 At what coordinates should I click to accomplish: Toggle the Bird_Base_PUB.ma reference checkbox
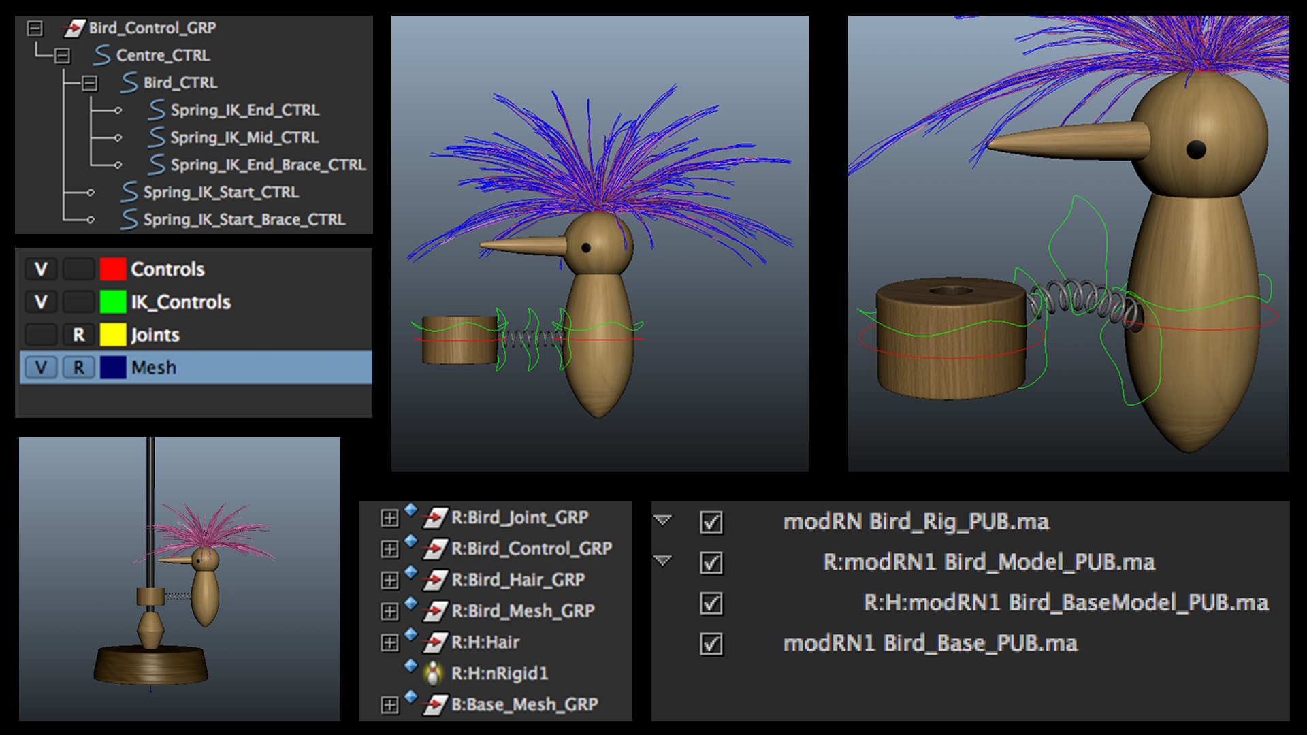pos(711,644)
